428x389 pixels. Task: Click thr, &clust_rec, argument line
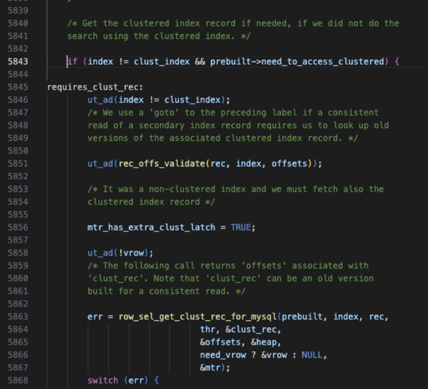pyautogui.click(x=241, y=329)
